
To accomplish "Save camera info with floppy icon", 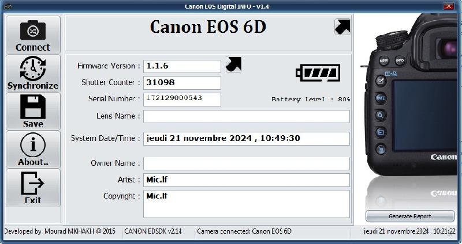I will point(33,111).
